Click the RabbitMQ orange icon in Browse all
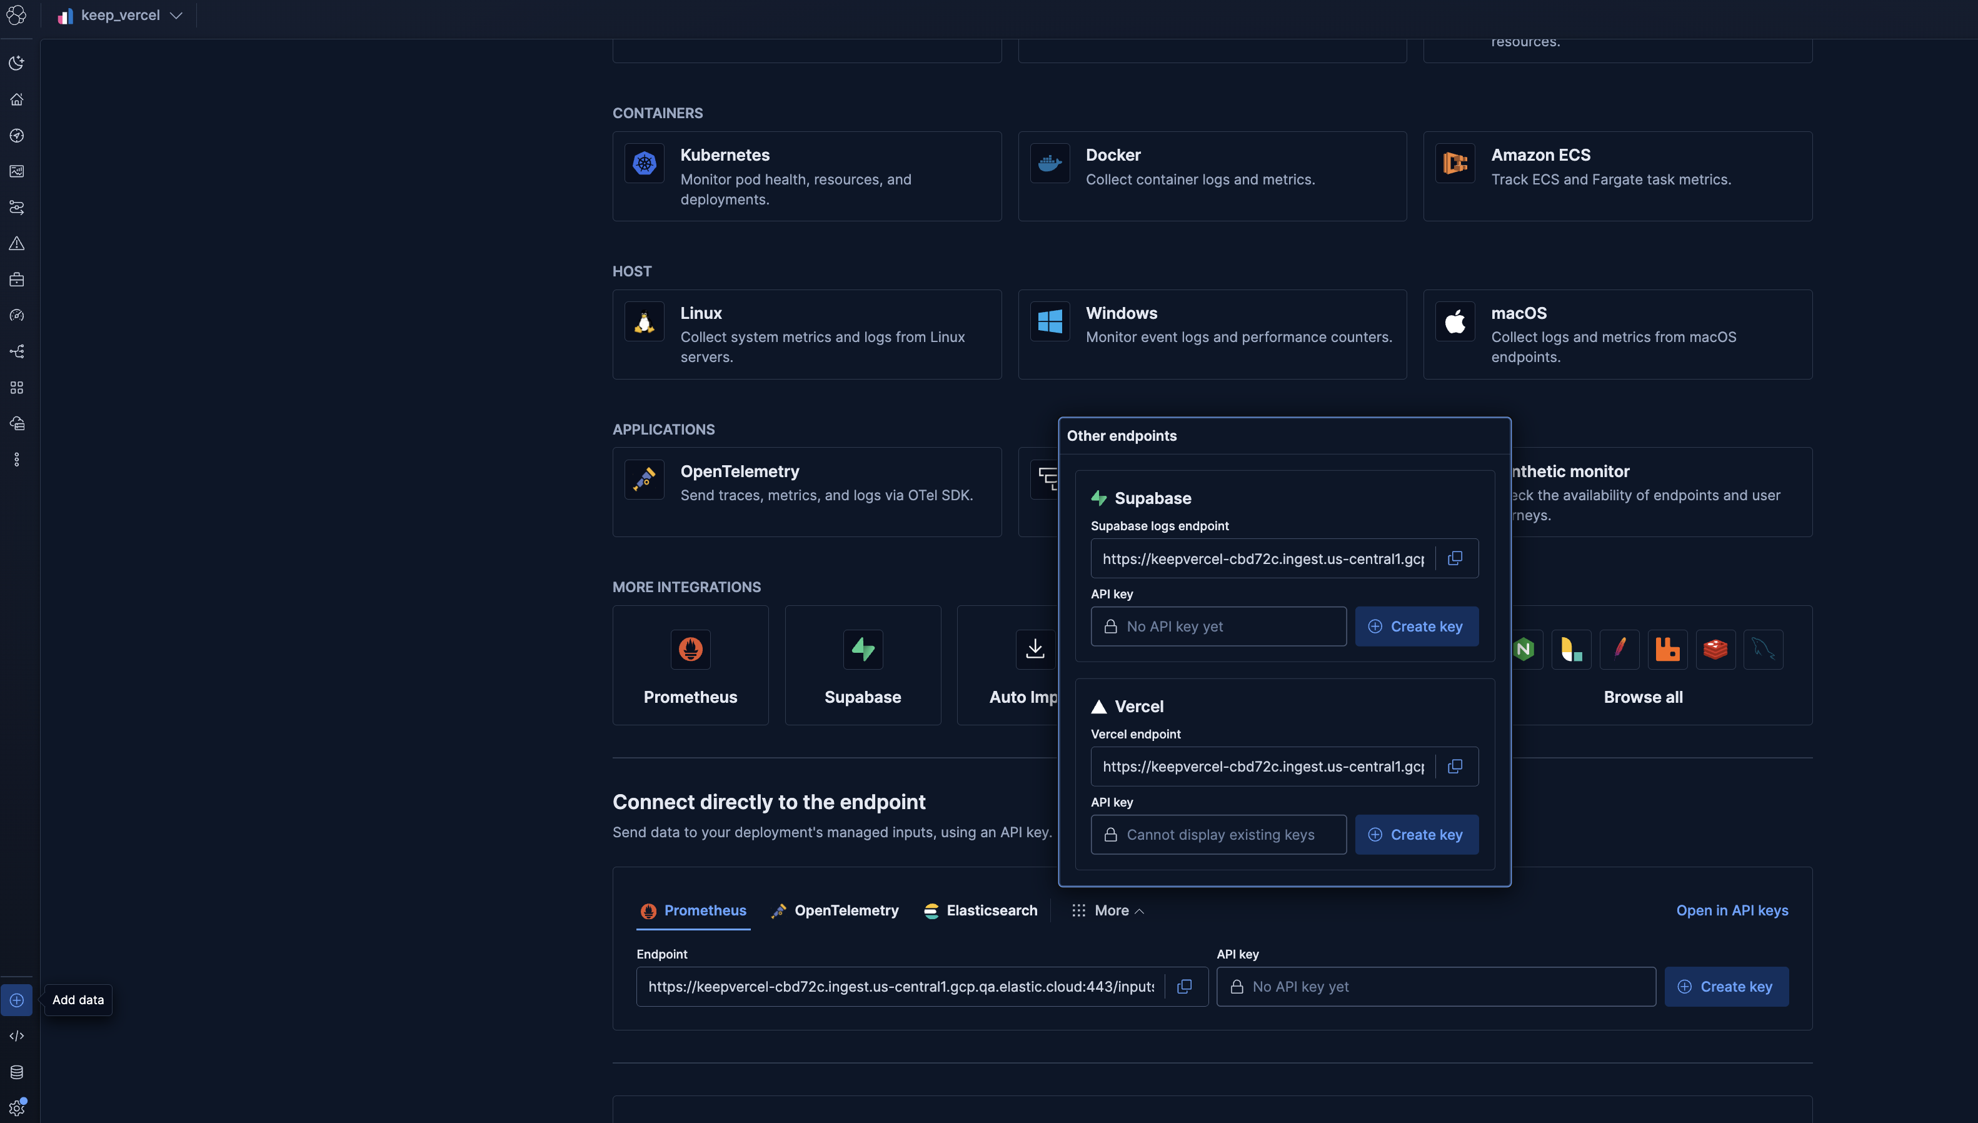Viewport: 1978px width, 1123px height. (x=1667, y=650)
